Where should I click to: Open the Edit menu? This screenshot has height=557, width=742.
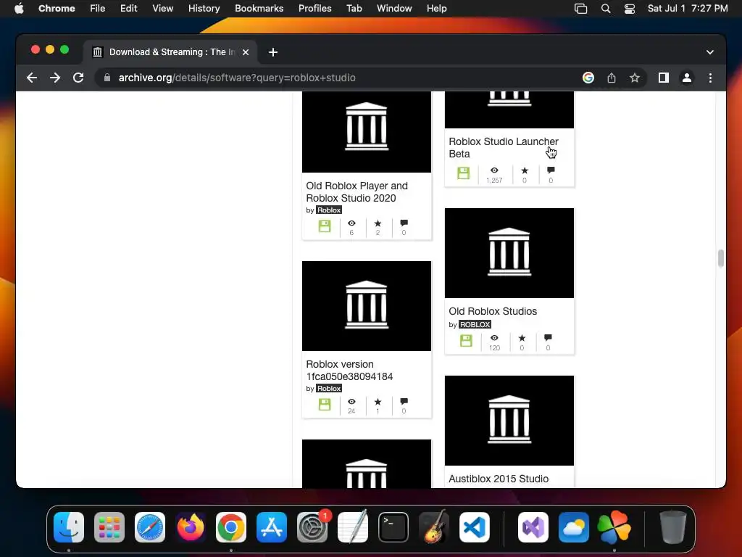(129, 8)
